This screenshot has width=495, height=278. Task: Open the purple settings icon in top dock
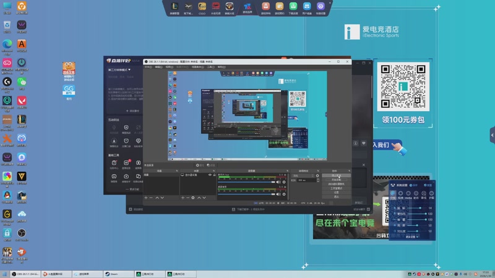[321, 6]
